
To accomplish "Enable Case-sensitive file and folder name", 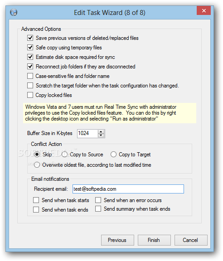I will [30, 76].
